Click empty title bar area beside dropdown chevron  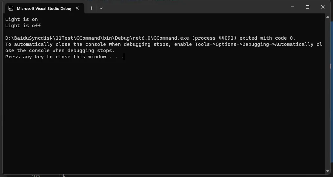point(191,8)
